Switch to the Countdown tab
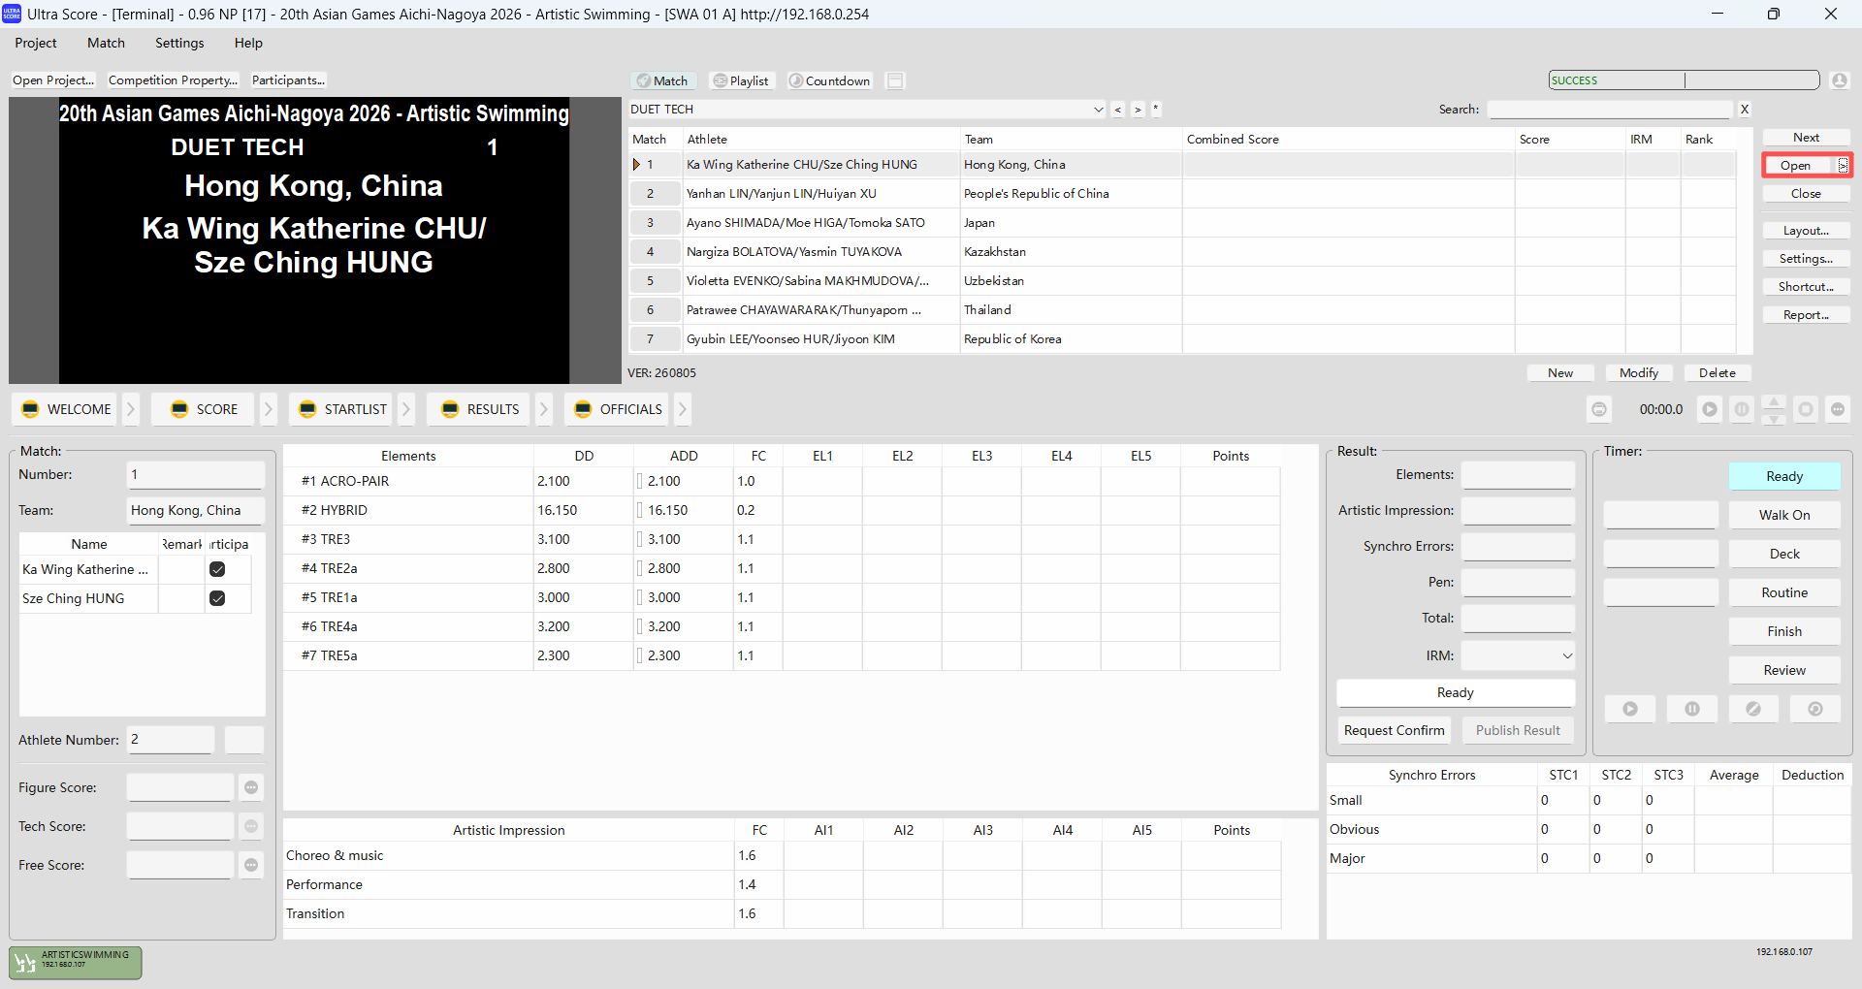The image size is (1862, 989). (x=829, y=80)
